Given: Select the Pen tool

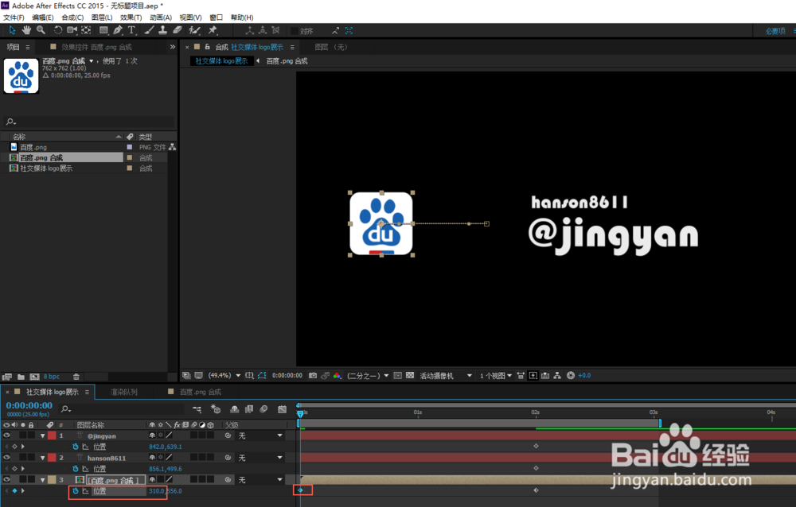Looking at the screenshot, I should point(118,30).
